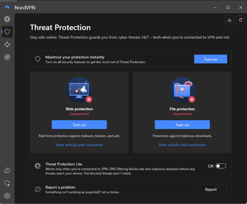Image resolution: width=247 pixels, height=204 pixels.
Task: Click question bubble icon beside Report a problem
Action: tap(38, 189)
